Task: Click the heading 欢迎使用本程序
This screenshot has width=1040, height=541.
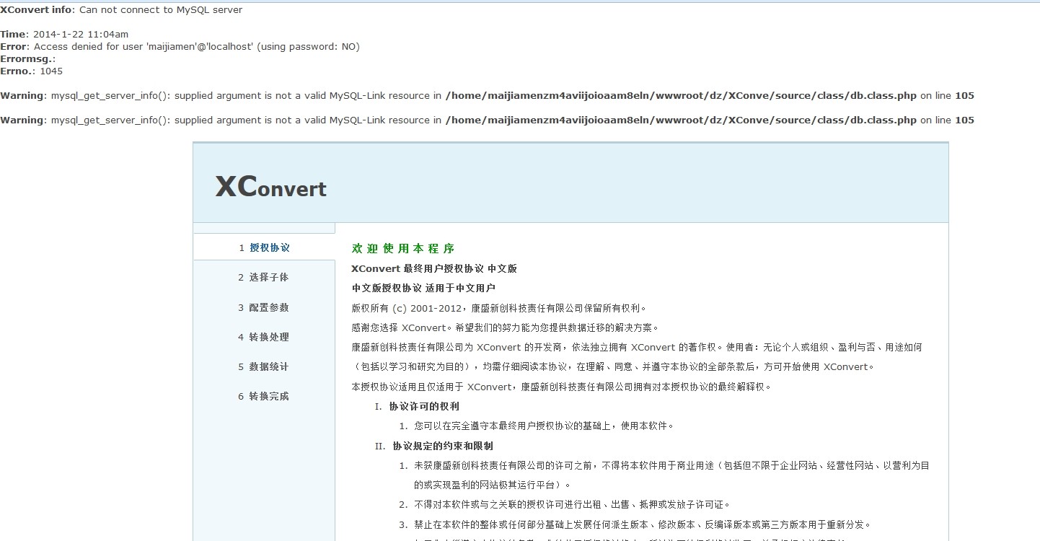Action: 403,248
